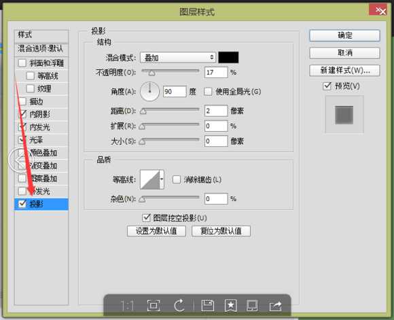The width and height of the screenshot is (394, 320).
Task: Click the 1:1 actual size viewer icon
Action: 128,306
